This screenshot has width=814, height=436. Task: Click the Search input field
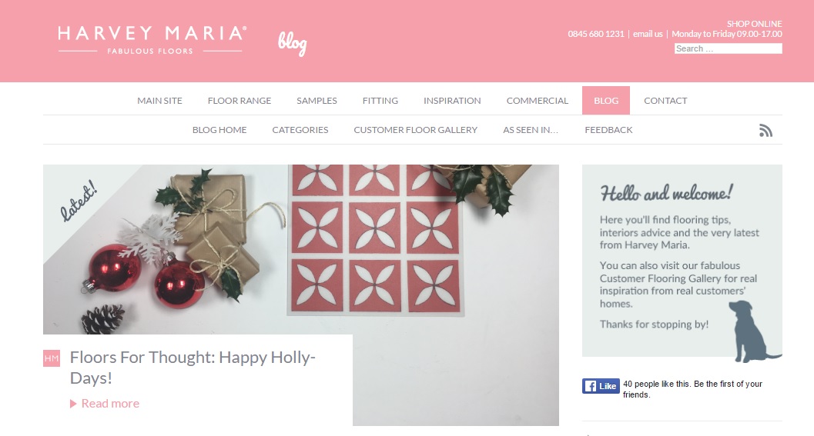pos(728,48)
